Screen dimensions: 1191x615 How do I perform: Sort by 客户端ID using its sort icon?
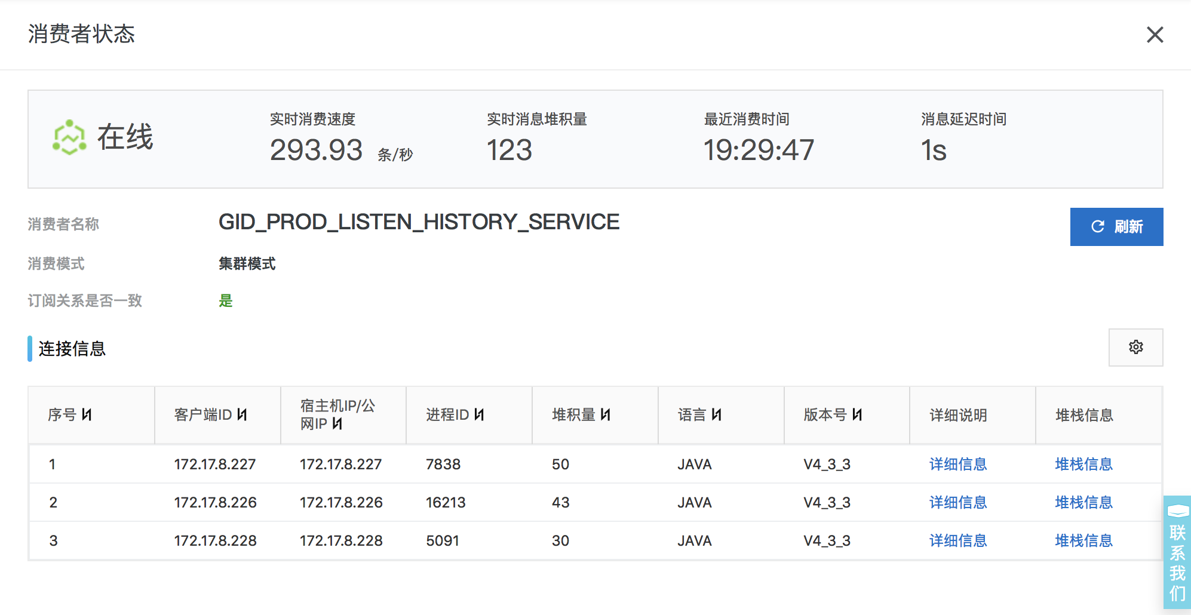tap(242, 414)
